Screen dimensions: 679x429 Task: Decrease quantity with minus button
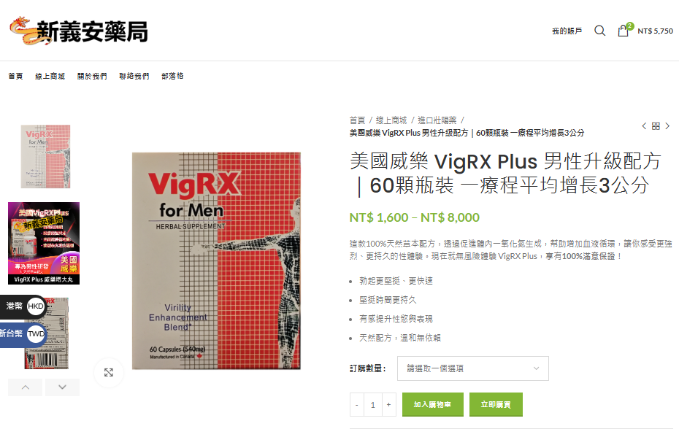point(357,405)
